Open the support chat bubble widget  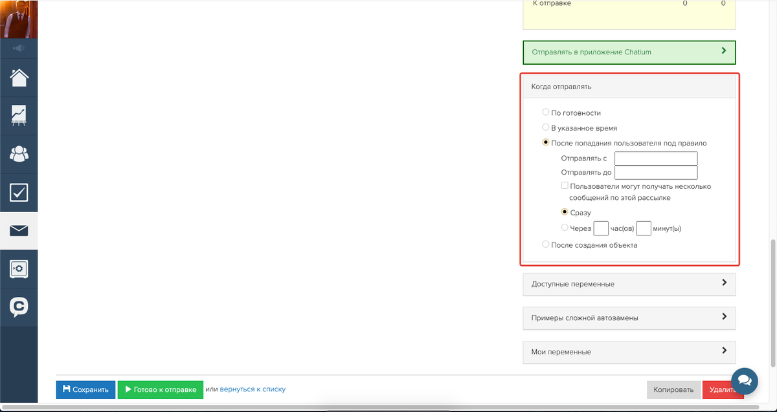click(x=745, y=379)
